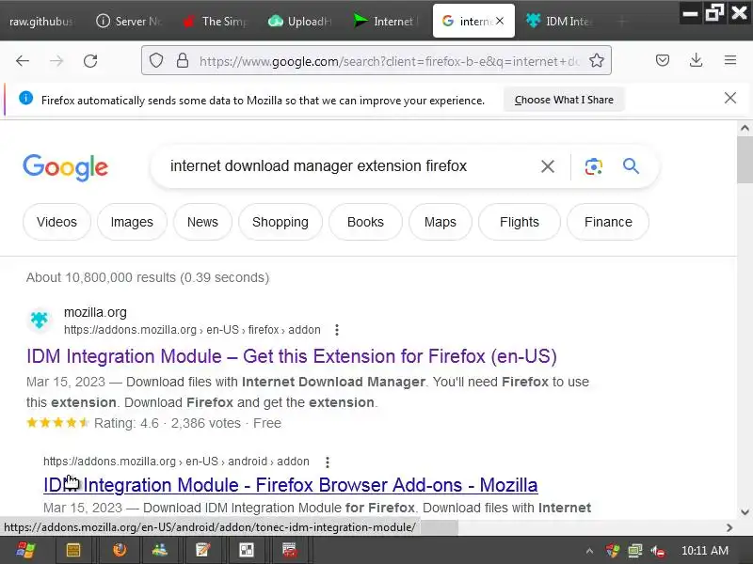Bookmark this page with the star
The height and width of the screenshot is (564, 753).
[x=597, y=60]
